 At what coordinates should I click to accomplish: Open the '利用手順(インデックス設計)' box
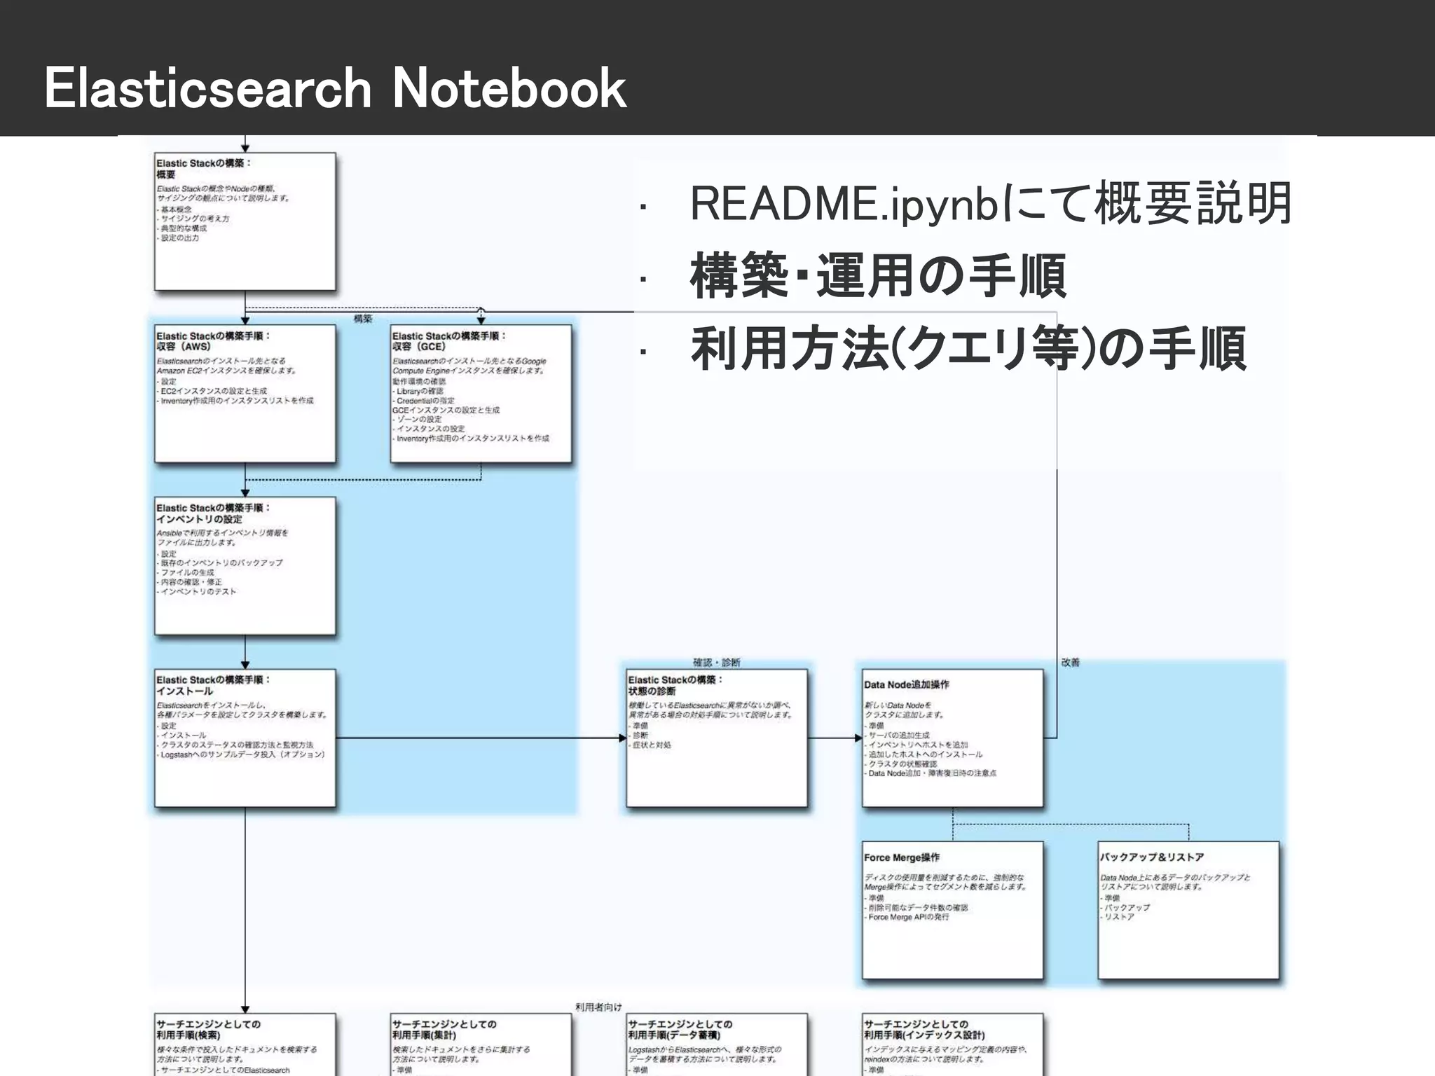click(952, 1044)
